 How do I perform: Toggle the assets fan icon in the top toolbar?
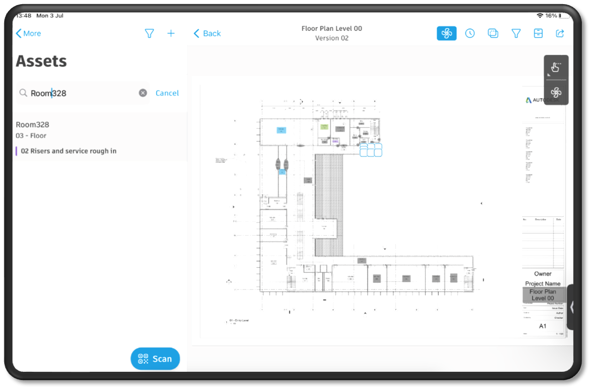coord(447,33)
